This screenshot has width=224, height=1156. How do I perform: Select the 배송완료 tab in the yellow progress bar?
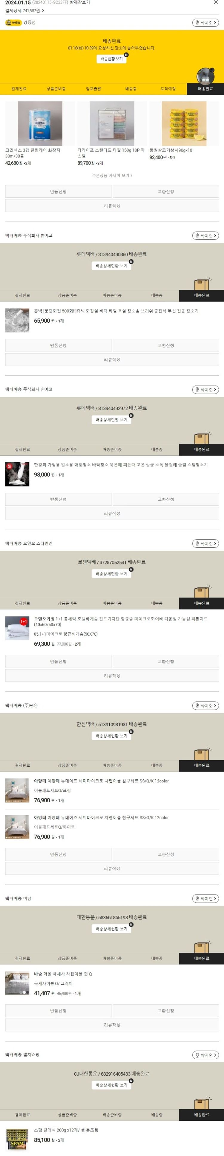click(x=205, y=89)
